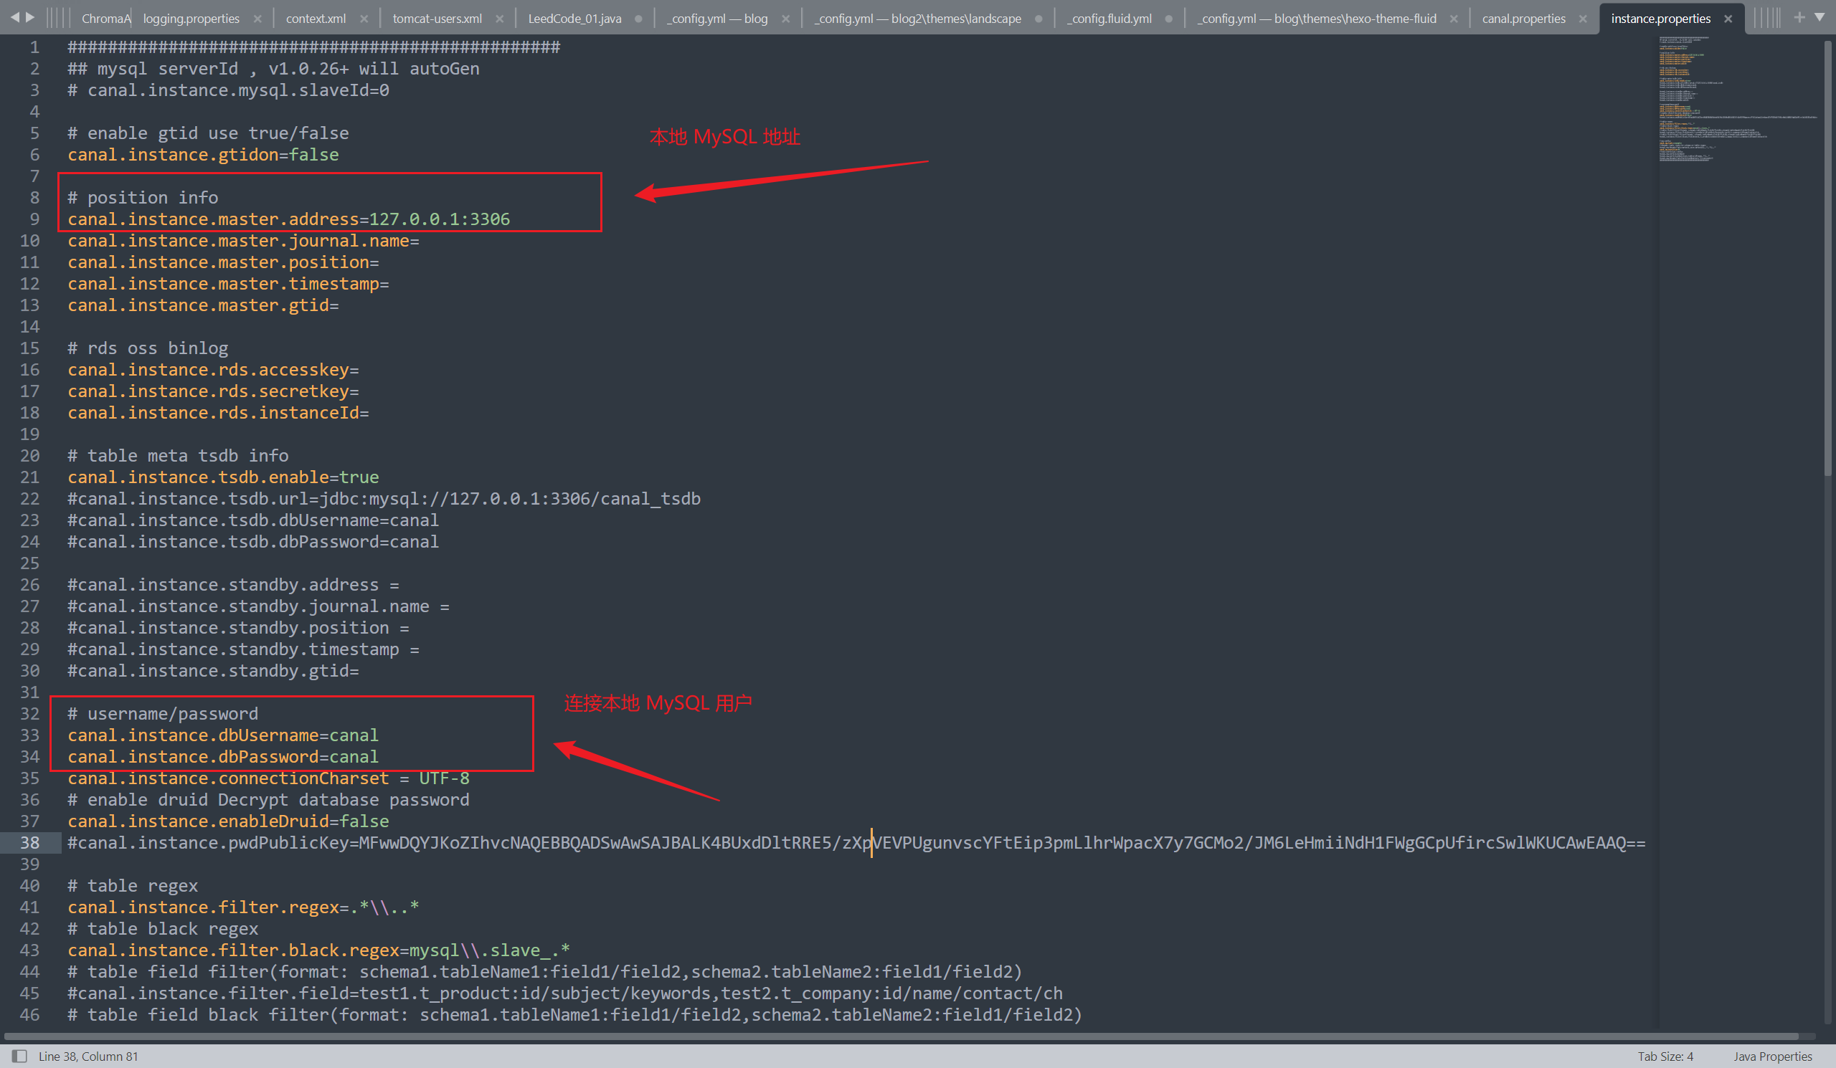The height and width of the screenshot is (1068, 1836).
Task: Switch to the _config.fluid.yml tab
Action: point(1109,19)
